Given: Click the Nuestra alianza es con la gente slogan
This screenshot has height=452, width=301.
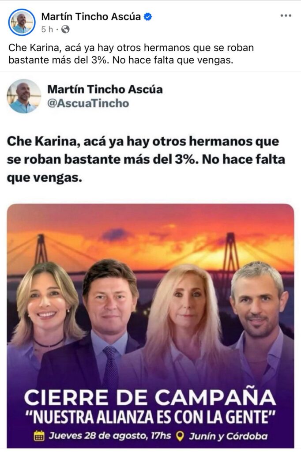Looking at the screenshot, I should pyautogui.click(x=150, y=418).
